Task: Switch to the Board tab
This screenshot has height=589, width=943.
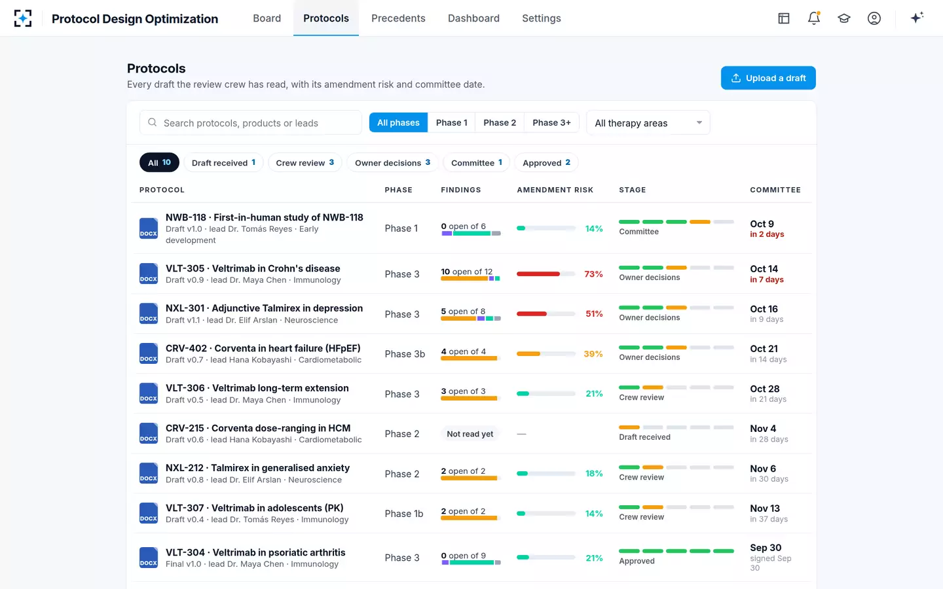Action: point(267,18)
